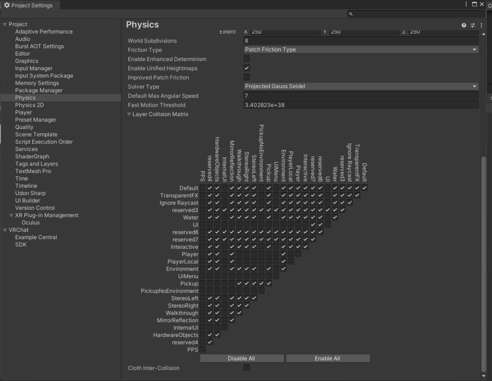Open the Physics preset selector icon
This screenshot has width=492, height=381.
(473, 25)
